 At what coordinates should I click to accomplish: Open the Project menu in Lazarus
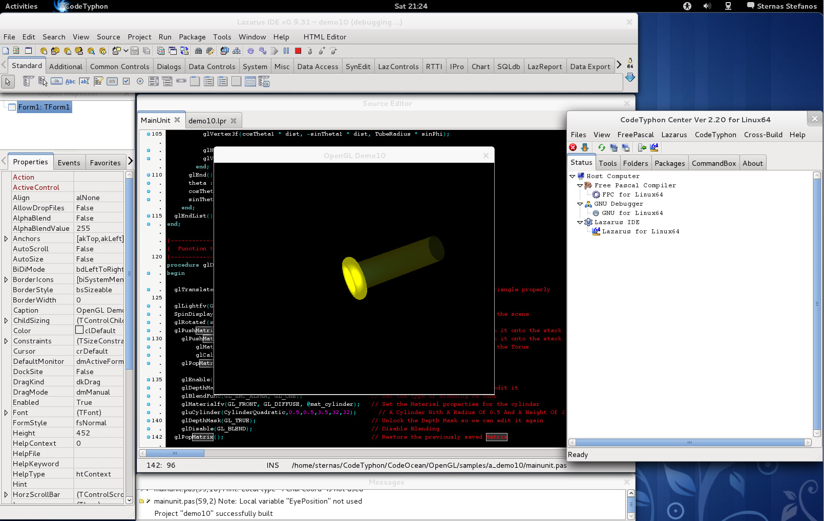coord(139,37)
